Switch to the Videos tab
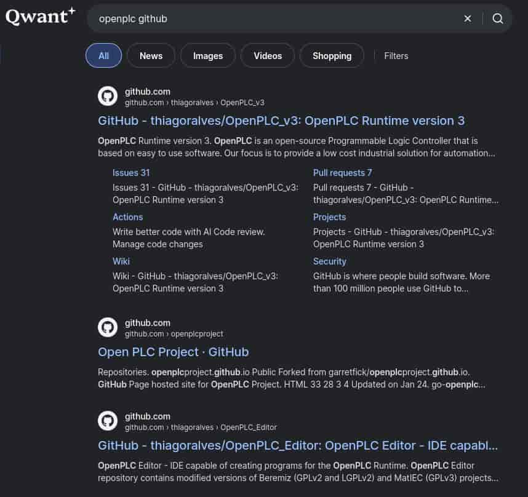Screen dimensions: 528x497 click(268, 55)
